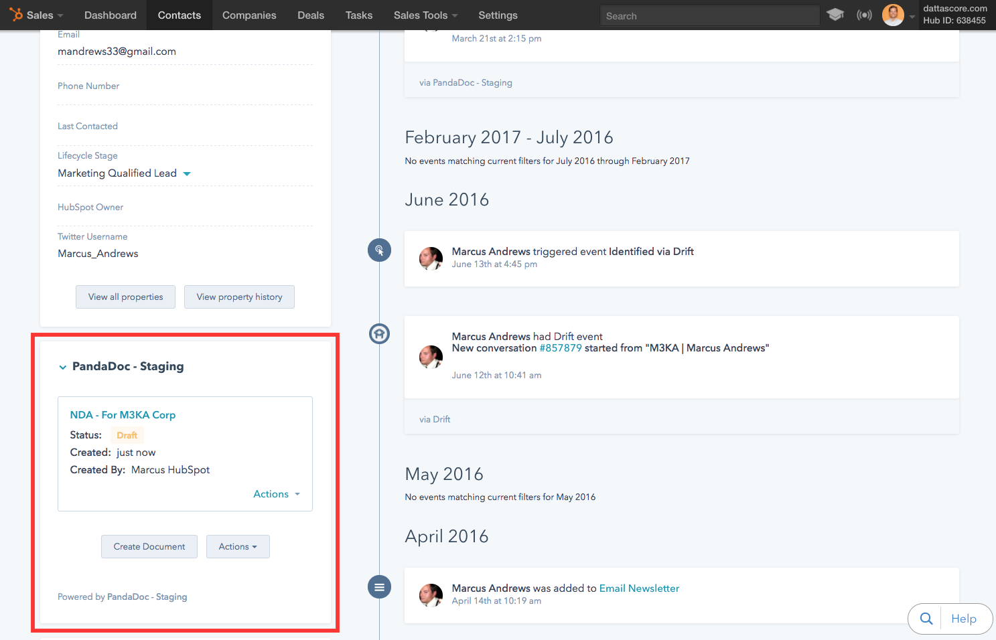This screenshot has height=640, width=996.
Task: Expand Actions dropdown beside Create Document
Action: [x=238, y=546]
